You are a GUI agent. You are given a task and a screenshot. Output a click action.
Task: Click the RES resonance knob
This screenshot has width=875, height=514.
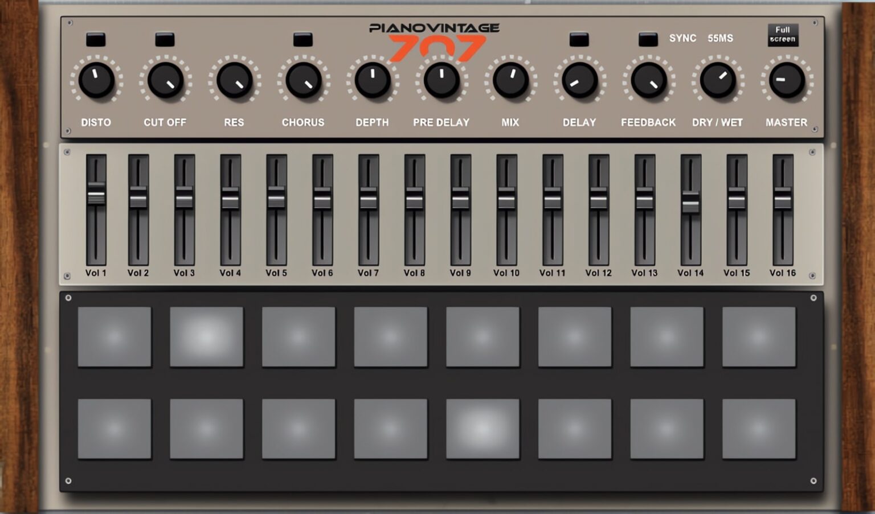pos(234,80)
